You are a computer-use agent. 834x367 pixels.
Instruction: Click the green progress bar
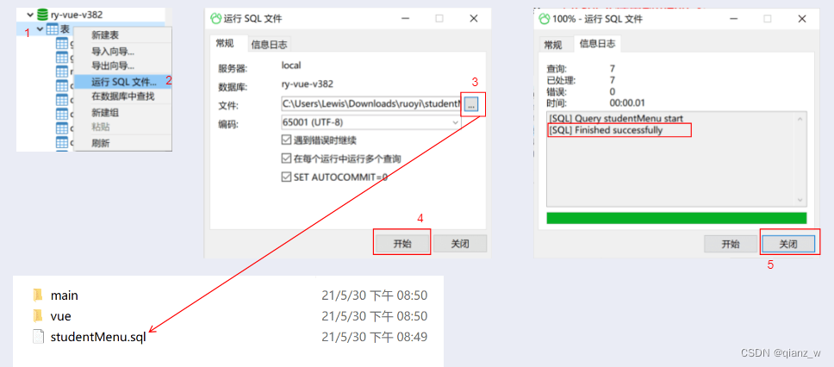point(676,218)
